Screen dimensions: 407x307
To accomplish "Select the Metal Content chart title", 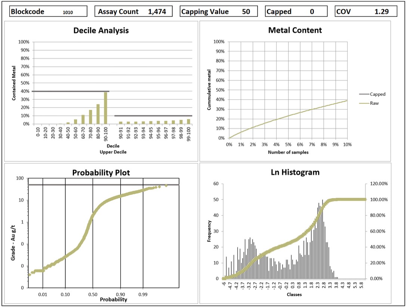I will (x=295, y=31).
